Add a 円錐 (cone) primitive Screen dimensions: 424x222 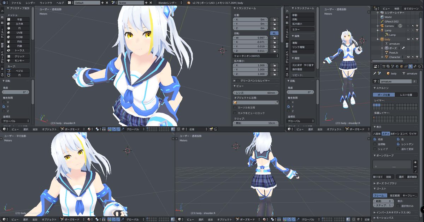tap(18, 46)
